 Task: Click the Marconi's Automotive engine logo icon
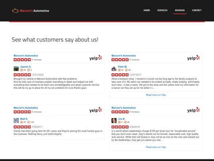[x=15, y=11]
